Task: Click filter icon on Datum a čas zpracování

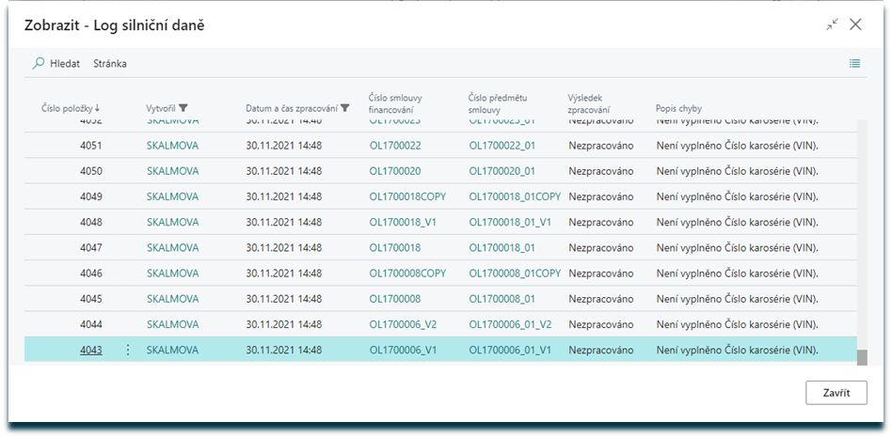Action: (345, 108)
